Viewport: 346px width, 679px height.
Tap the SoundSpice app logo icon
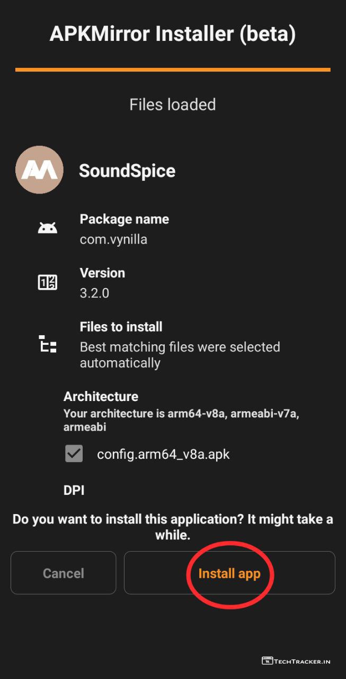pyautogui.click(x=40, y=170)
